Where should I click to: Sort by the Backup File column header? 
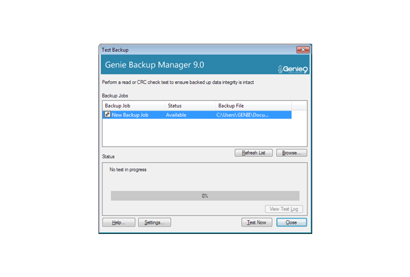pos(254,106)
